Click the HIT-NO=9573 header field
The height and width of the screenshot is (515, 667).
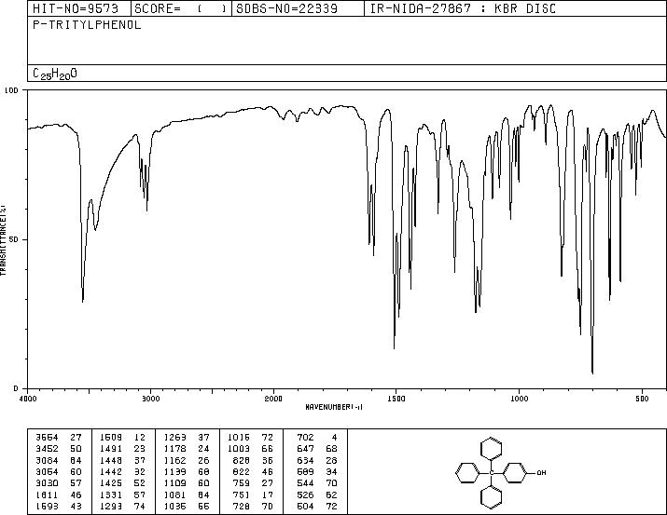[x=76, y=8]
